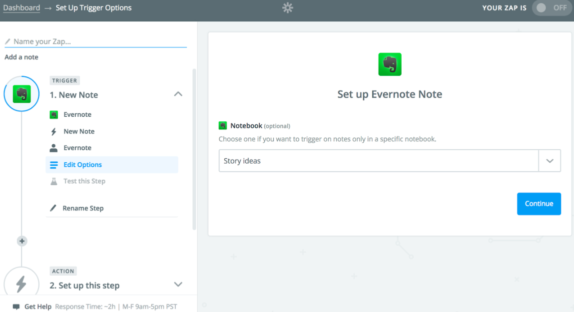Click the Set up Evernote Note heading
The image size is (574, 312).
pos(390,94)
